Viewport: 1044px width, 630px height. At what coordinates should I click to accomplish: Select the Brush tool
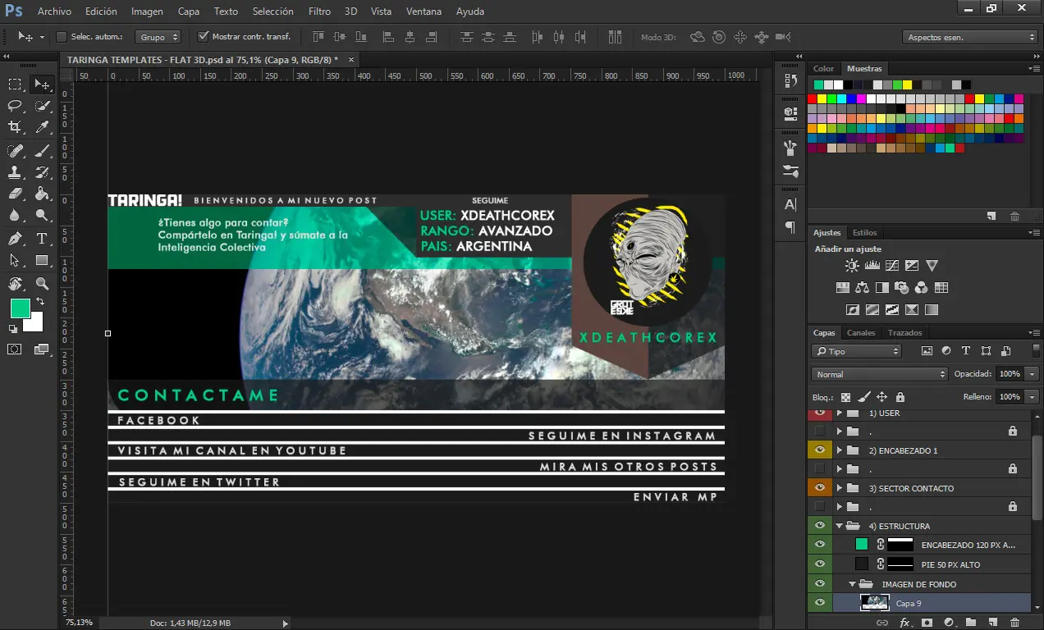[42, 150]
